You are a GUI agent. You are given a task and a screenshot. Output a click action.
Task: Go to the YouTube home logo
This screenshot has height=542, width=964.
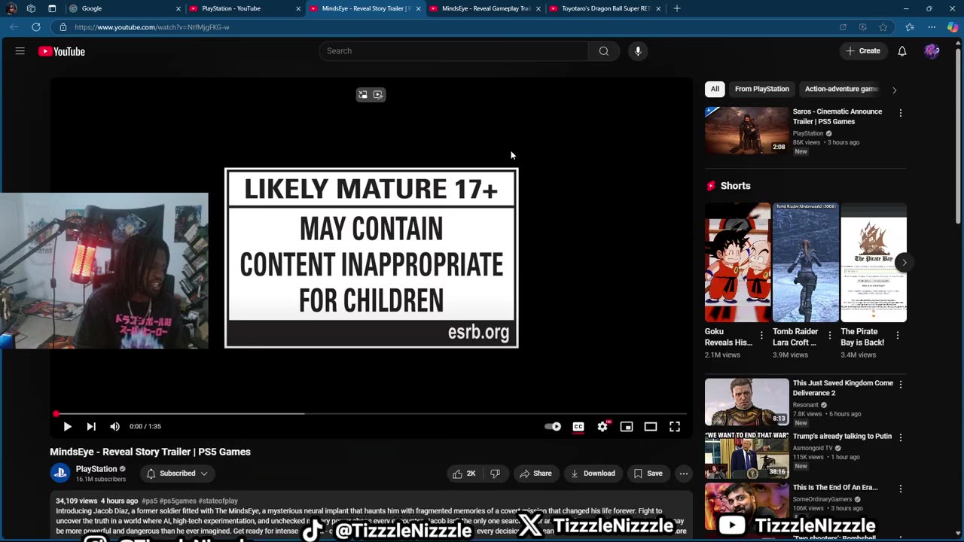[62, 51]
